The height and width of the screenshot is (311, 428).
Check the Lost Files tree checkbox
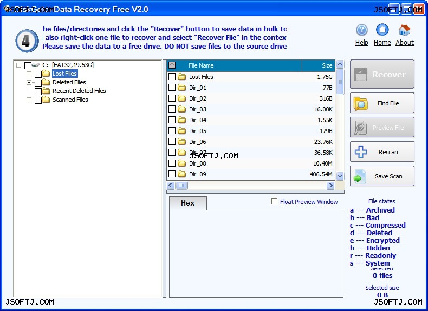[38, 74]
